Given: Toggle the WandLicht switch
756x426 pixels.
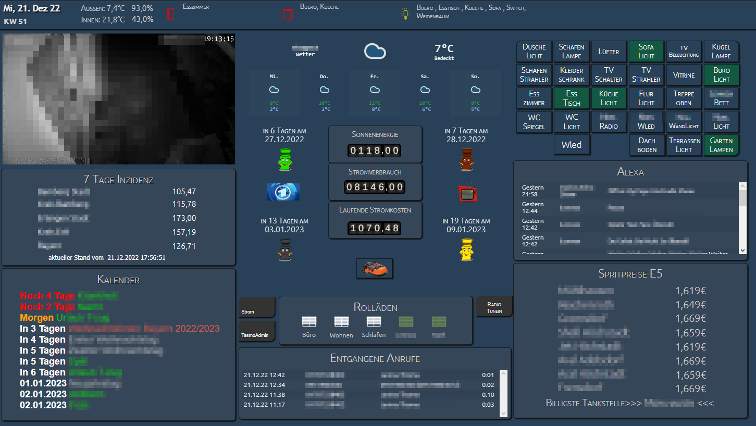Looking at the screenshot, I should click(x=684, y=122).
